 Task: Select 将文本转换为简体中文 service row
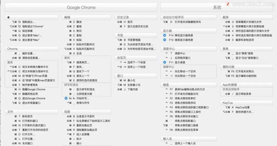click(x=28, y=72)
